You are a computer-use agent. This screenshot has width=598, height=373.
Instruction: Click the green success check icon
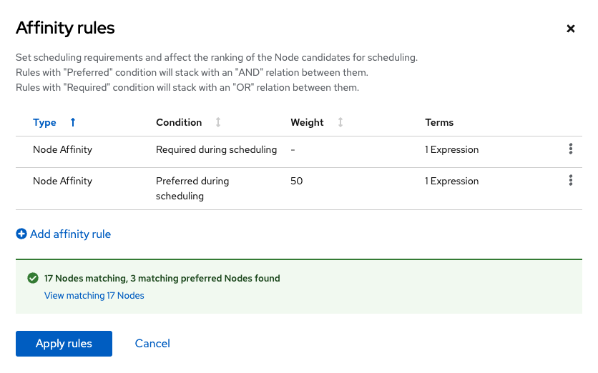(x=32, y=278)
